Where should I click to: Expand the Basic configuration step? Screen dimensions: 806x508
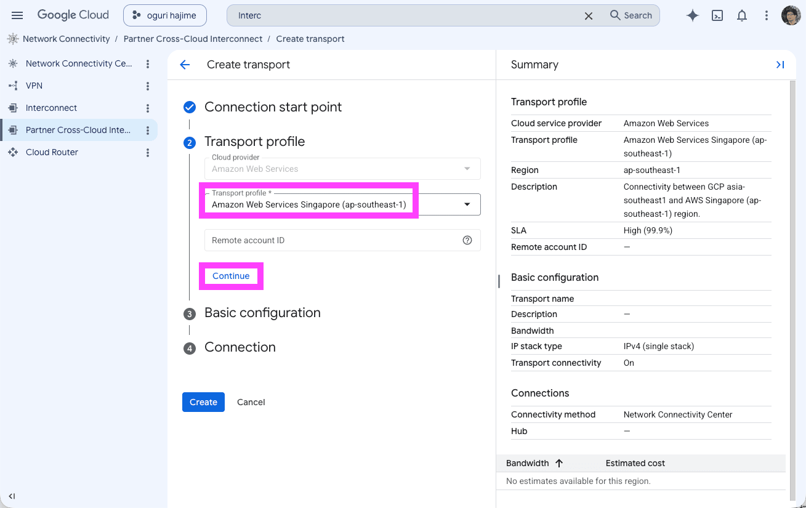coord(262,313)
